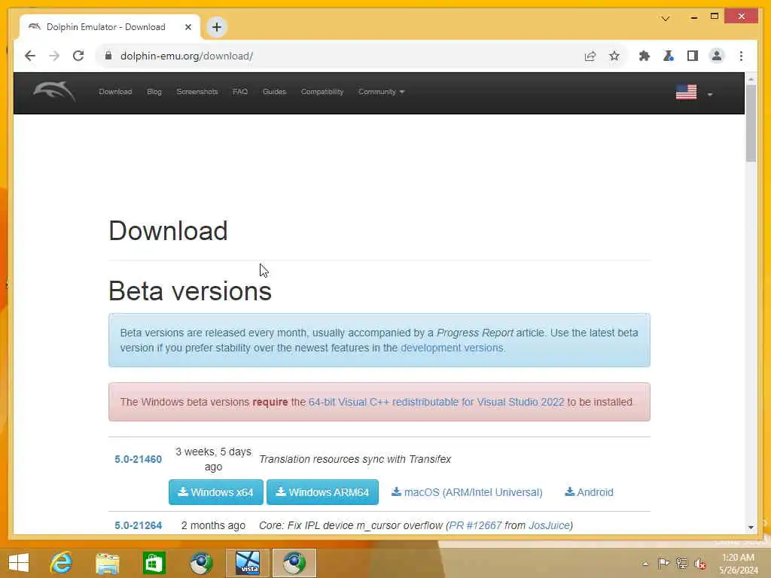771x578 pixels.
Task: Click the Dolphin logo in the site header
Action: [54, 91]
